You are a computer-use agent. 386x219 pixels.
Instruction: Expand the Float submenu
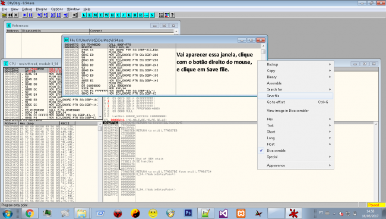pyautogui.click(x=295, y=144)
